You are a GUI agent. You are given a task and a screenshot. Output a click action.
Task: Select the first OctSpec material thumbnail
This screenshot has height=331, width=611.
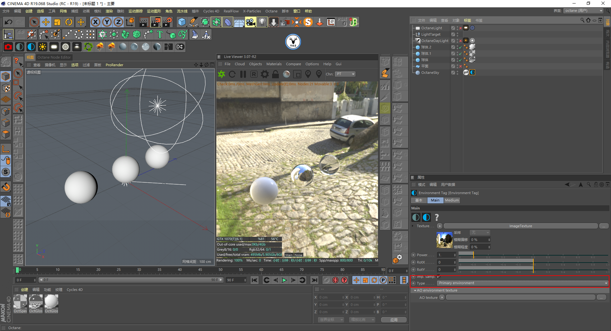(20, 301)
